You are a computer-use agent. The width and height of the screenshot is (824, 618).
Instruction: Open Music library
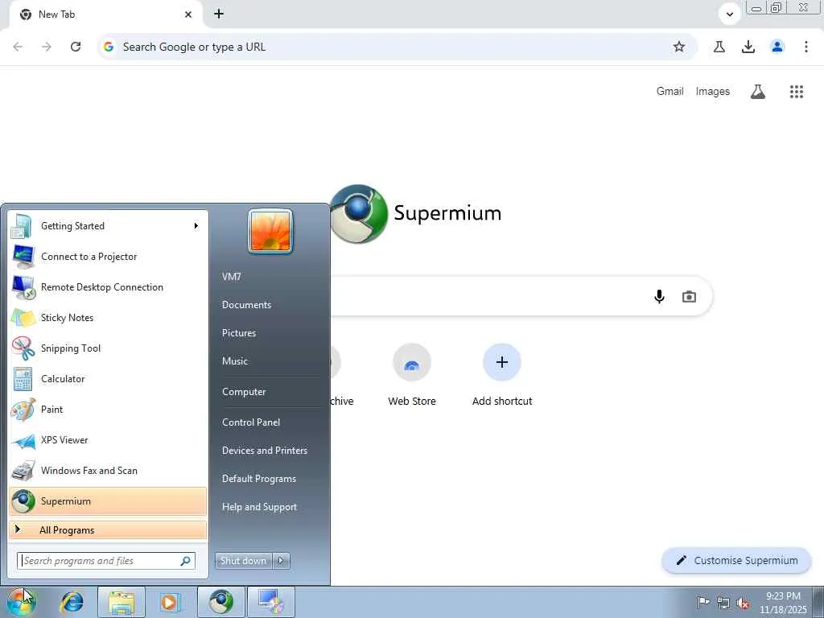[x=235, y=361]
